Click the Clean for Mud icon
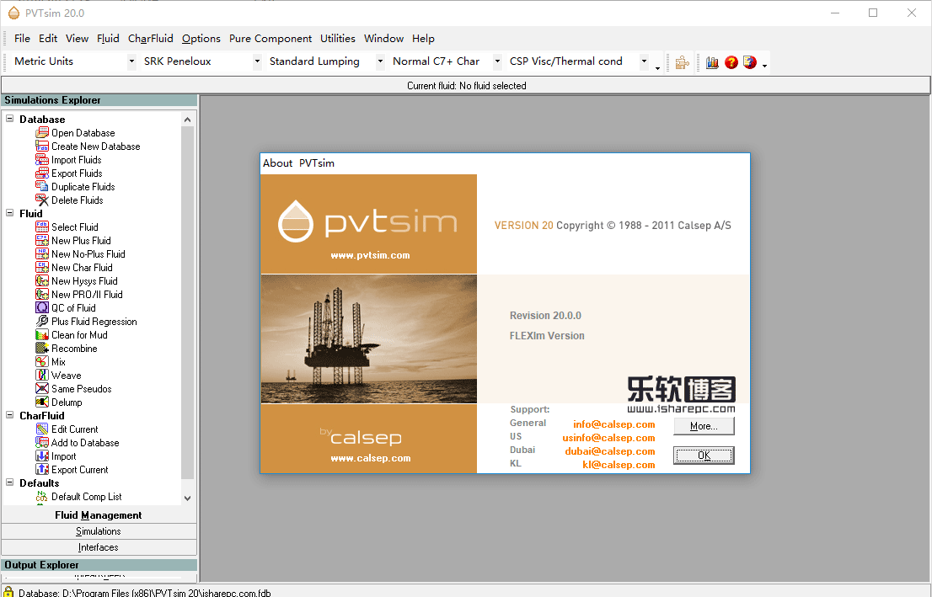This screenshot has height=597, width=932. [x=41, y=334]
